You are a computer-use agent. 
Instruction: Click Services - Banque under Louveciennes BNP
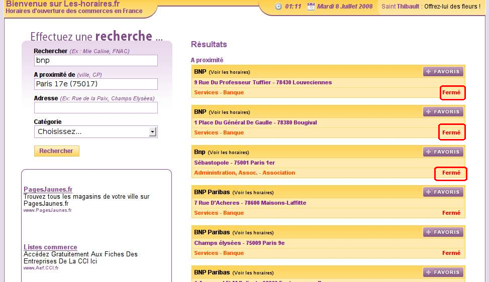tap(219, 92)
